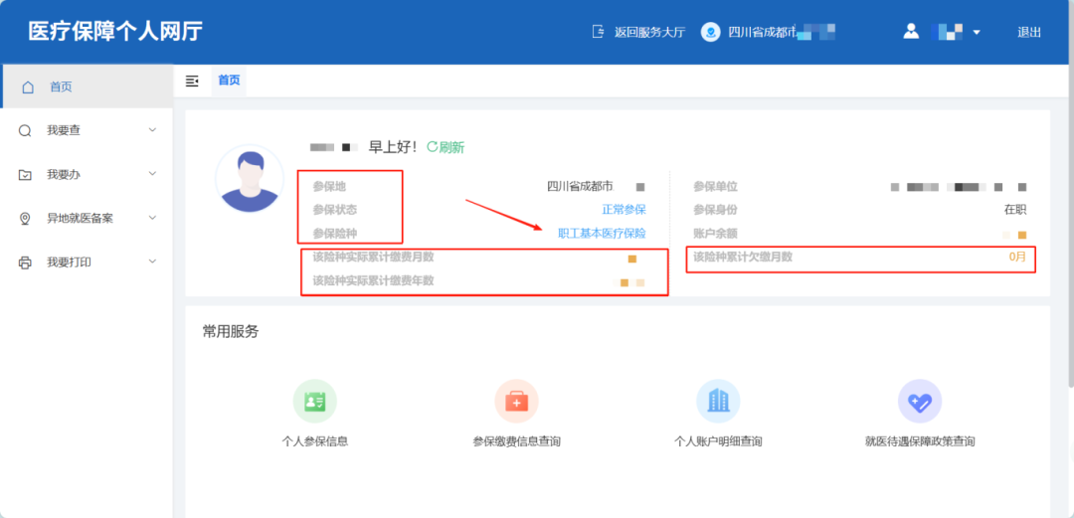
Task: Open the 个人参保信息 green card icon
Action: 315,402
